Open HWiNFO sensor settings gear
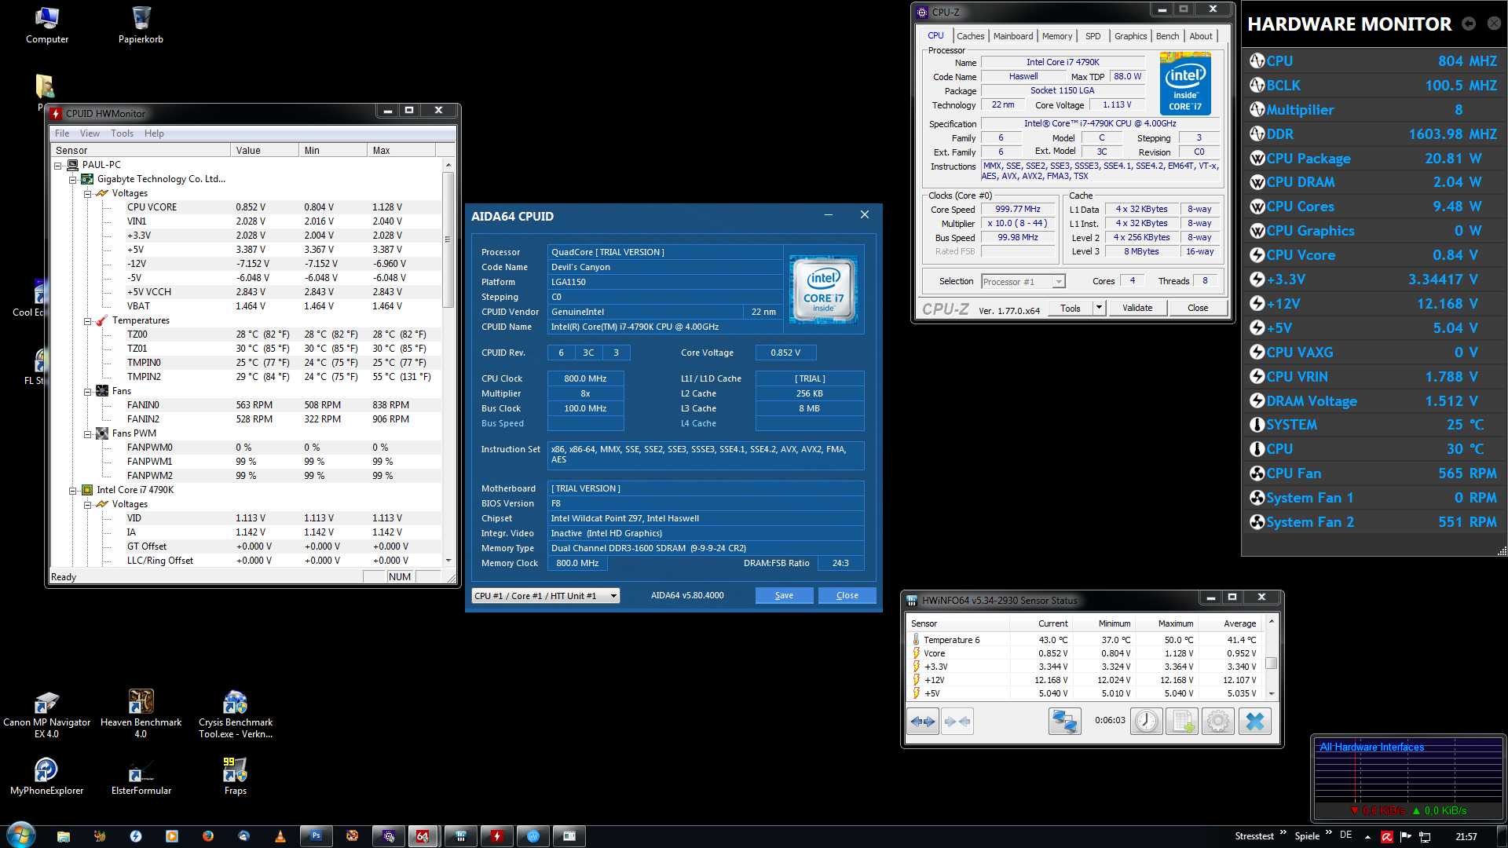1508x848 pixels. pos(1218,721)
